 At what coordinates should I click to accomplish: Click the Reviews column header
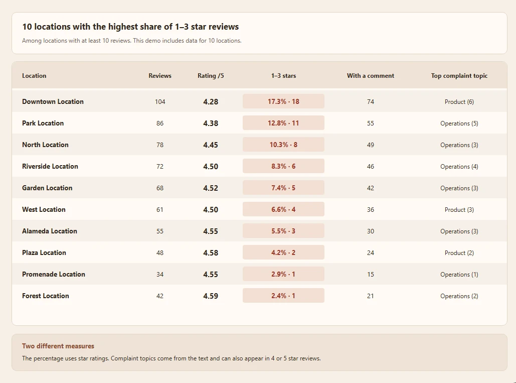[x=160, y=76]
